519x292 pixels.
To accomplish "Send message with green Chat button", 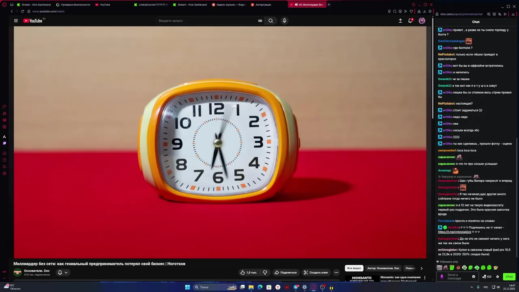I will pos(509,277).
